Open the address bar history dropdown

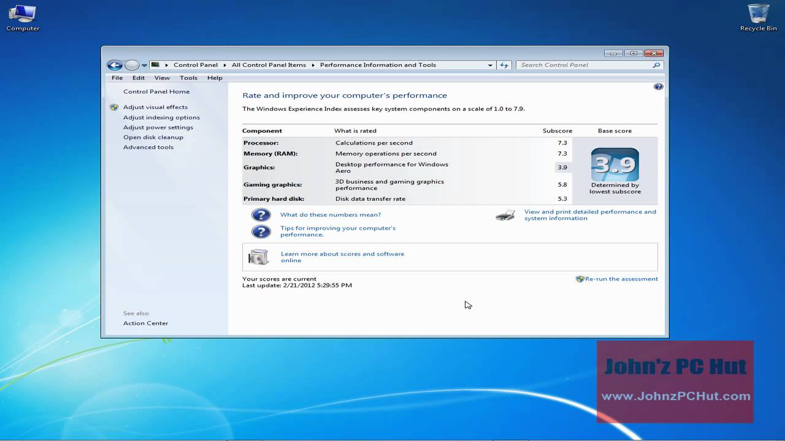coord(490,65)
